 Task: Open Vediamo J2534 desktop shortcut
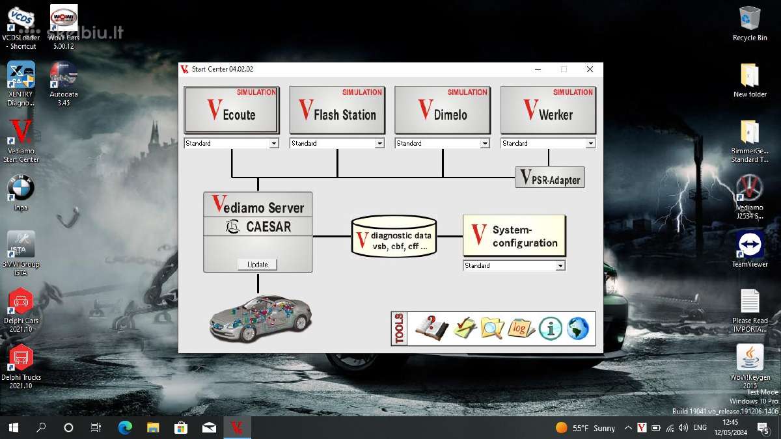click(750, 197)
